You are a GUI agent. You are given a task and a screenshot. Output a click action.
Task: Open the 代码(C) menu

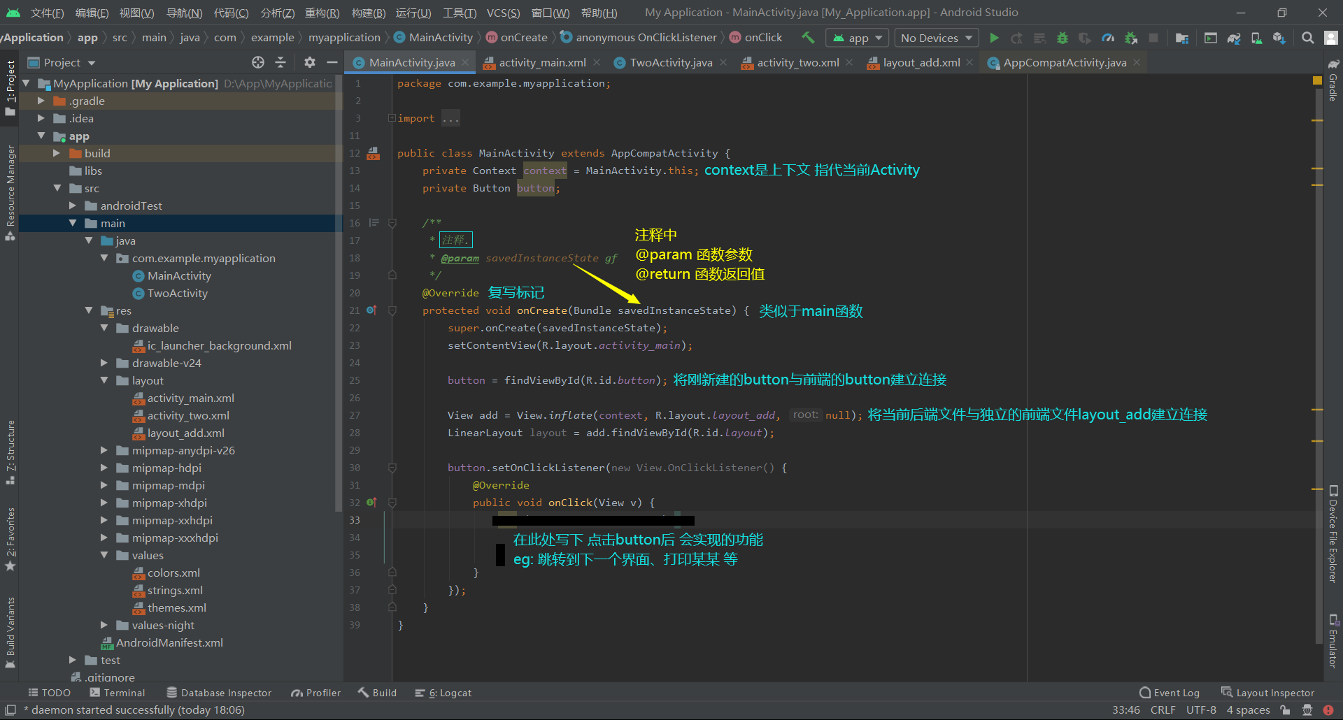pos(231,13)
